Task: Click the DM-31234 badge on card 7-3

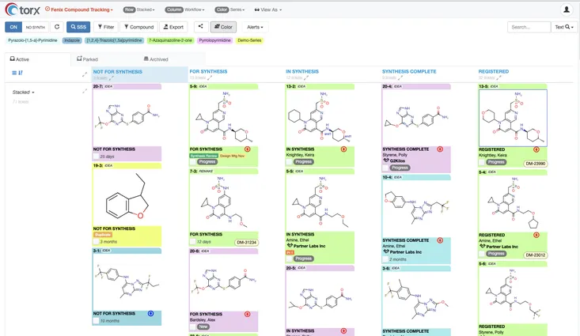Action: point(246,243)
